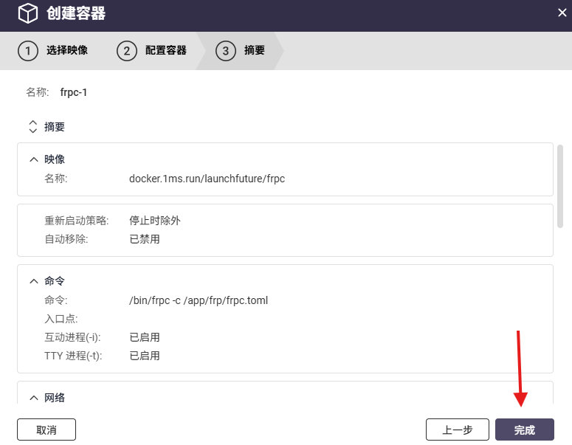This screenshot has width=572, height=445.
Task: Select restart policy value 停止时除外
Action: [155, 221]
